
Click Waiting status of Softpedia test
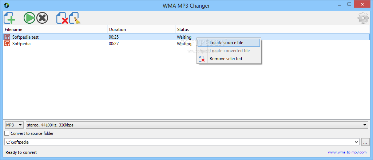pyautogui.click(x=184, y=37)
